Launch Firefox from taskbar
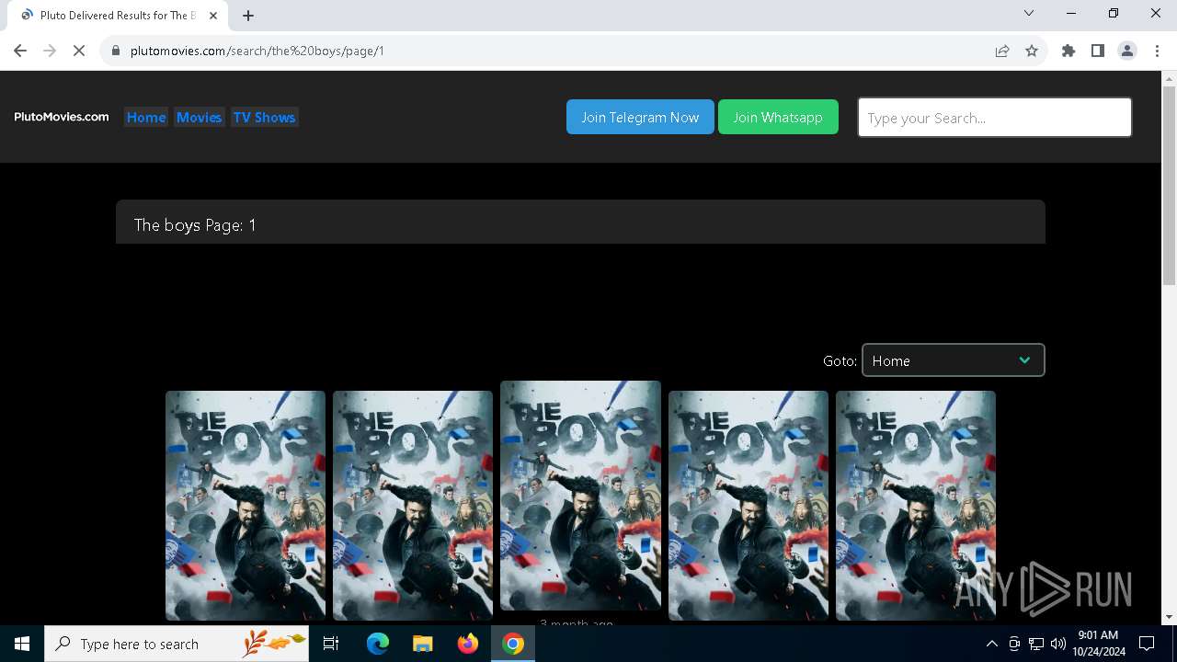This screenshot has height=662, width=1177. (x=468, y=644)
